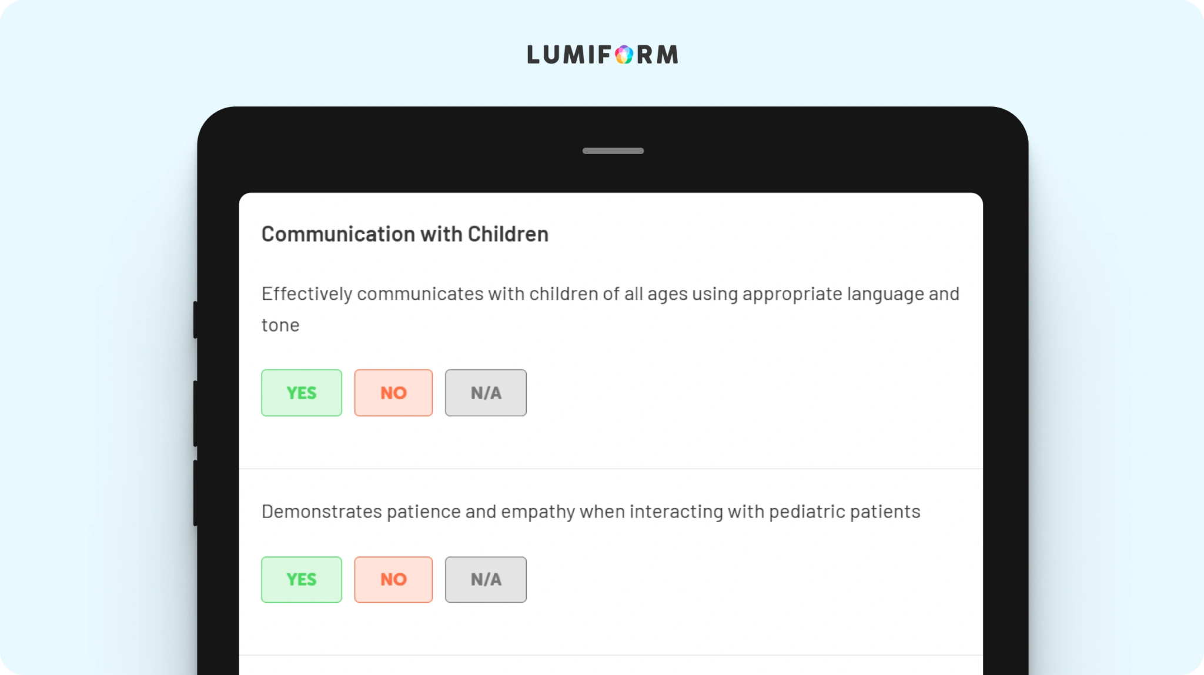Pick N/A for patience and empathy question

pos(486,580)
